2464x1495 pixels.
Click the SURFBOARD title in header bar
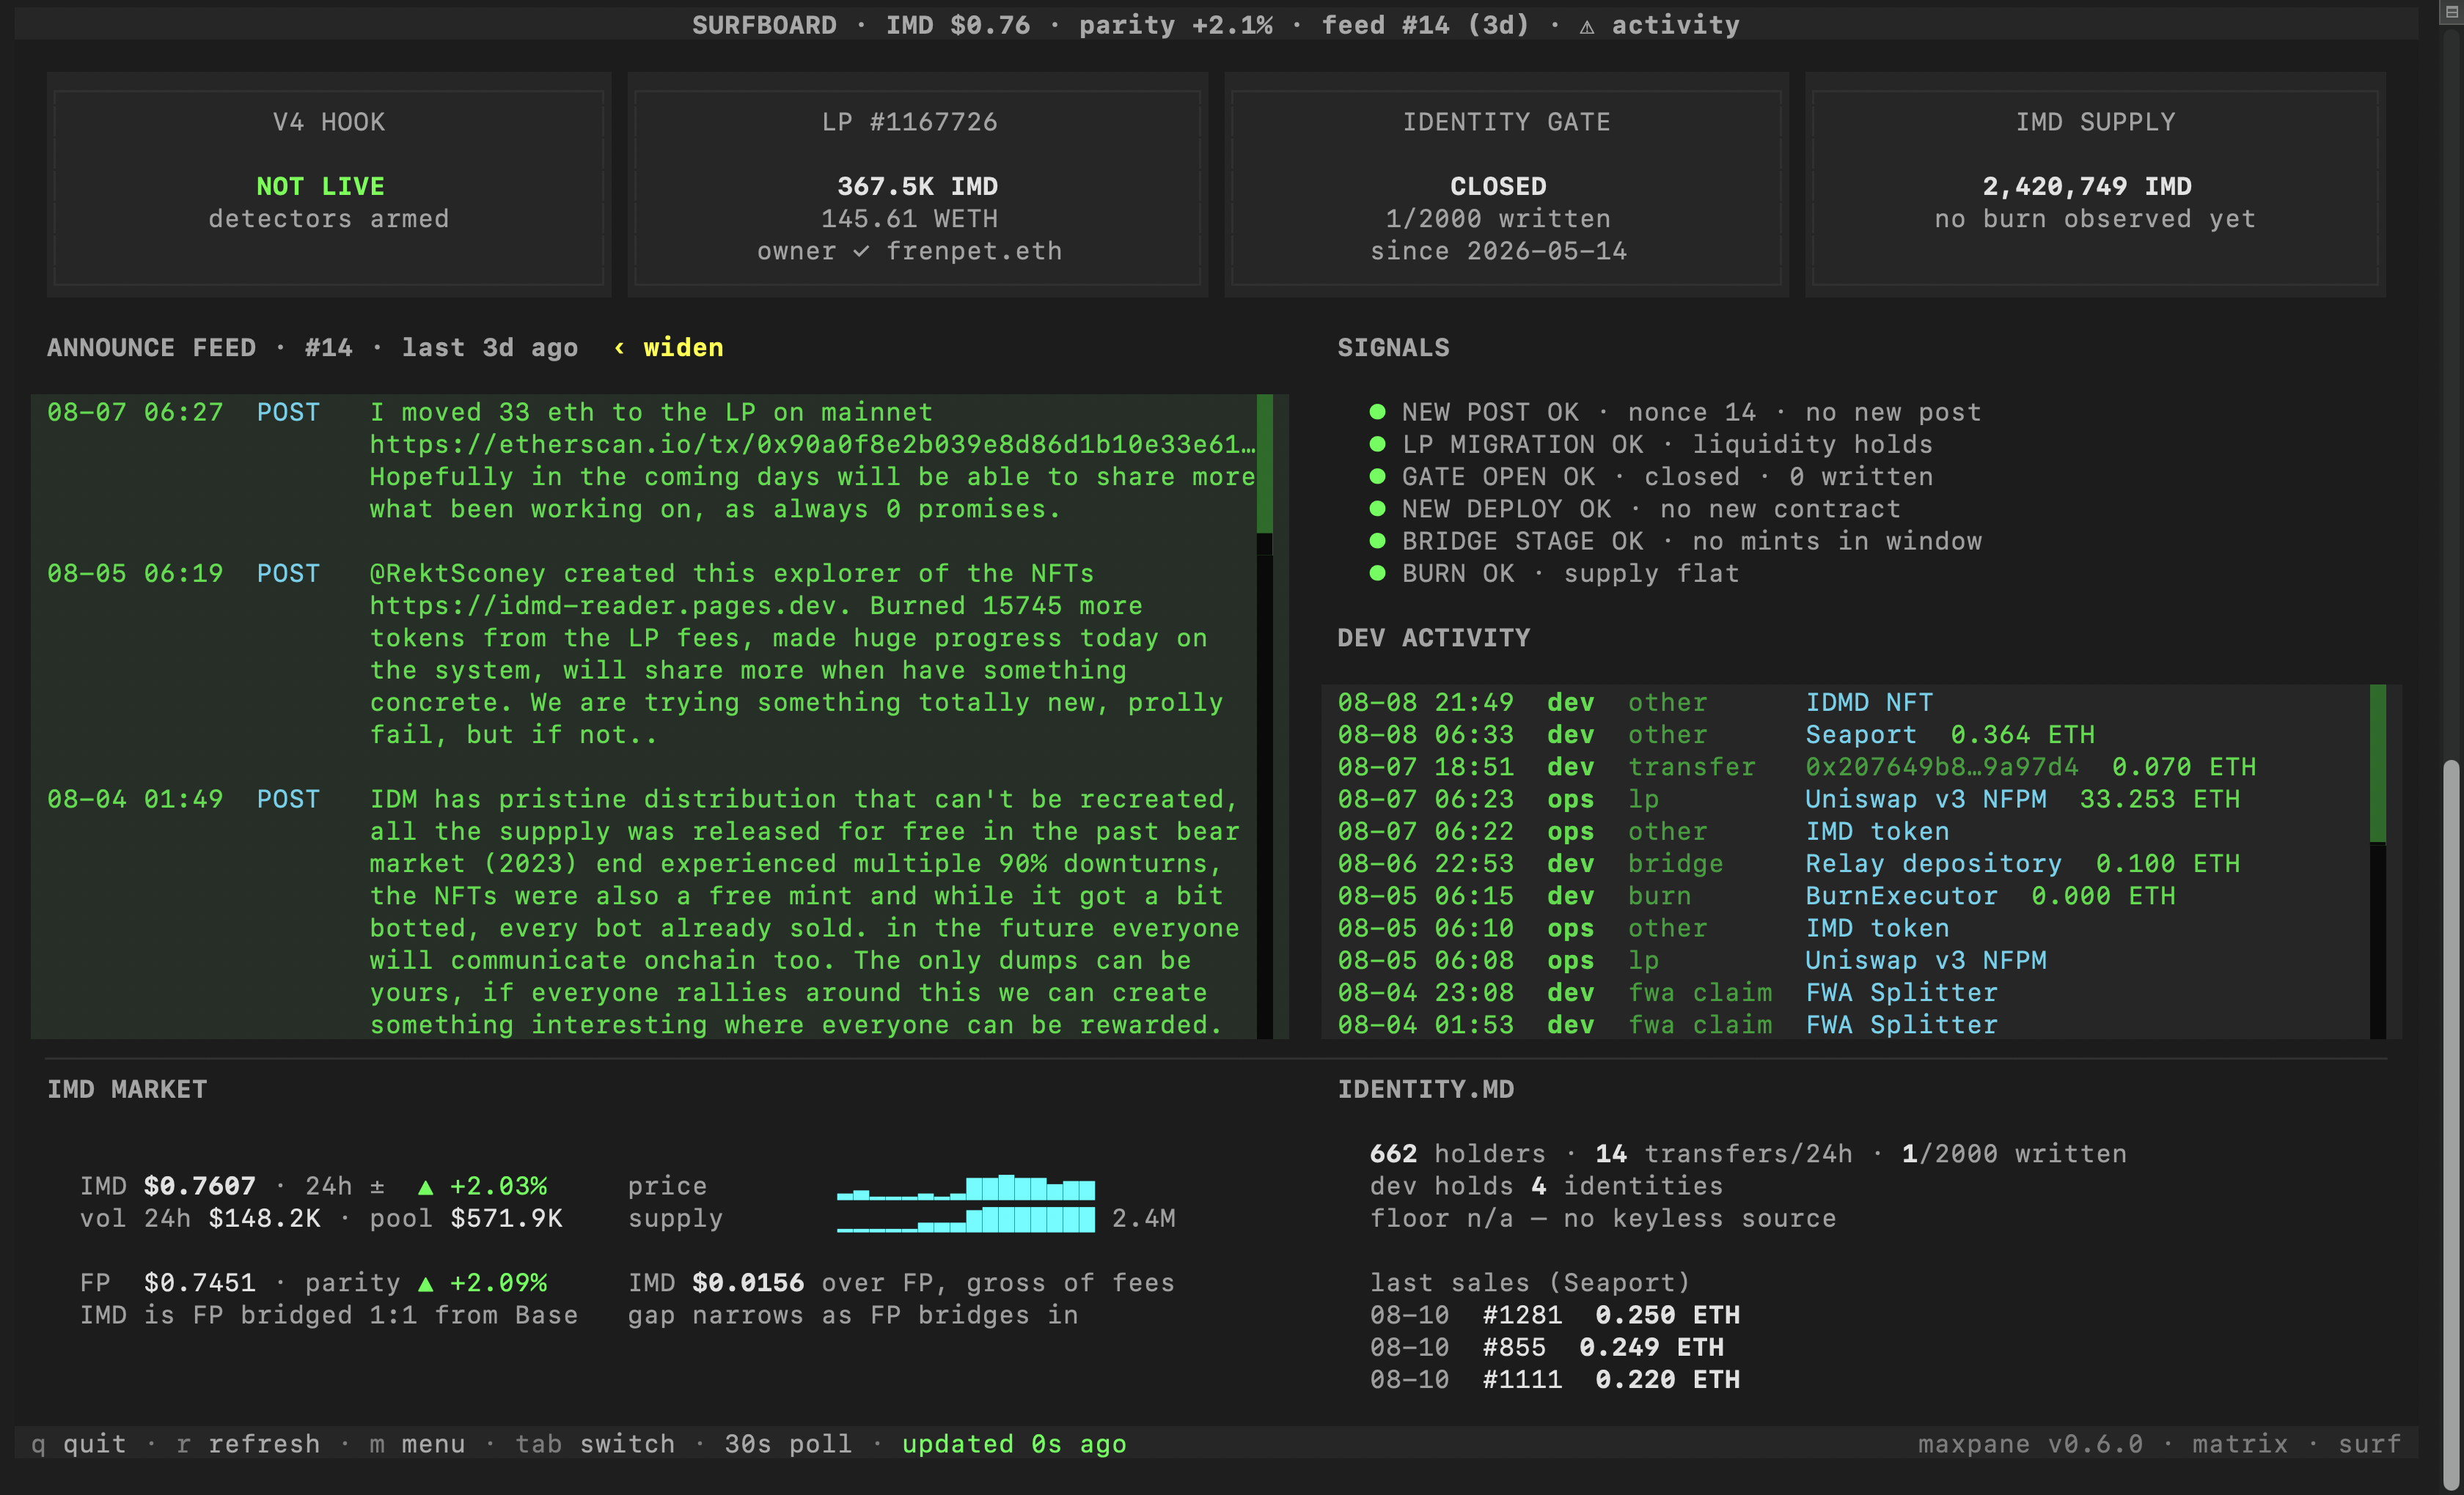(x=764, y=26)
